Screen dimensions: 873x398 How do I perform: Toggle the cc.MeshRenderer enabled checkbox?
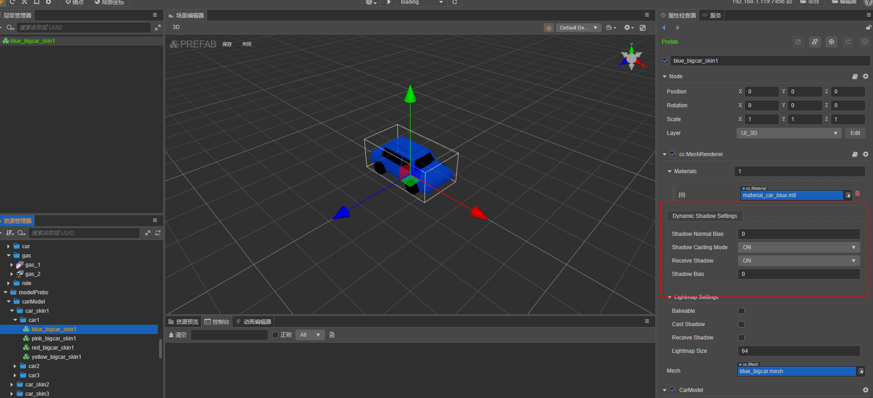click(x=672, y=154)
